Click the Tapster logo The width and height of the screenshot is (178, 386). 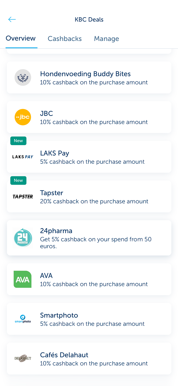(23, 196)
